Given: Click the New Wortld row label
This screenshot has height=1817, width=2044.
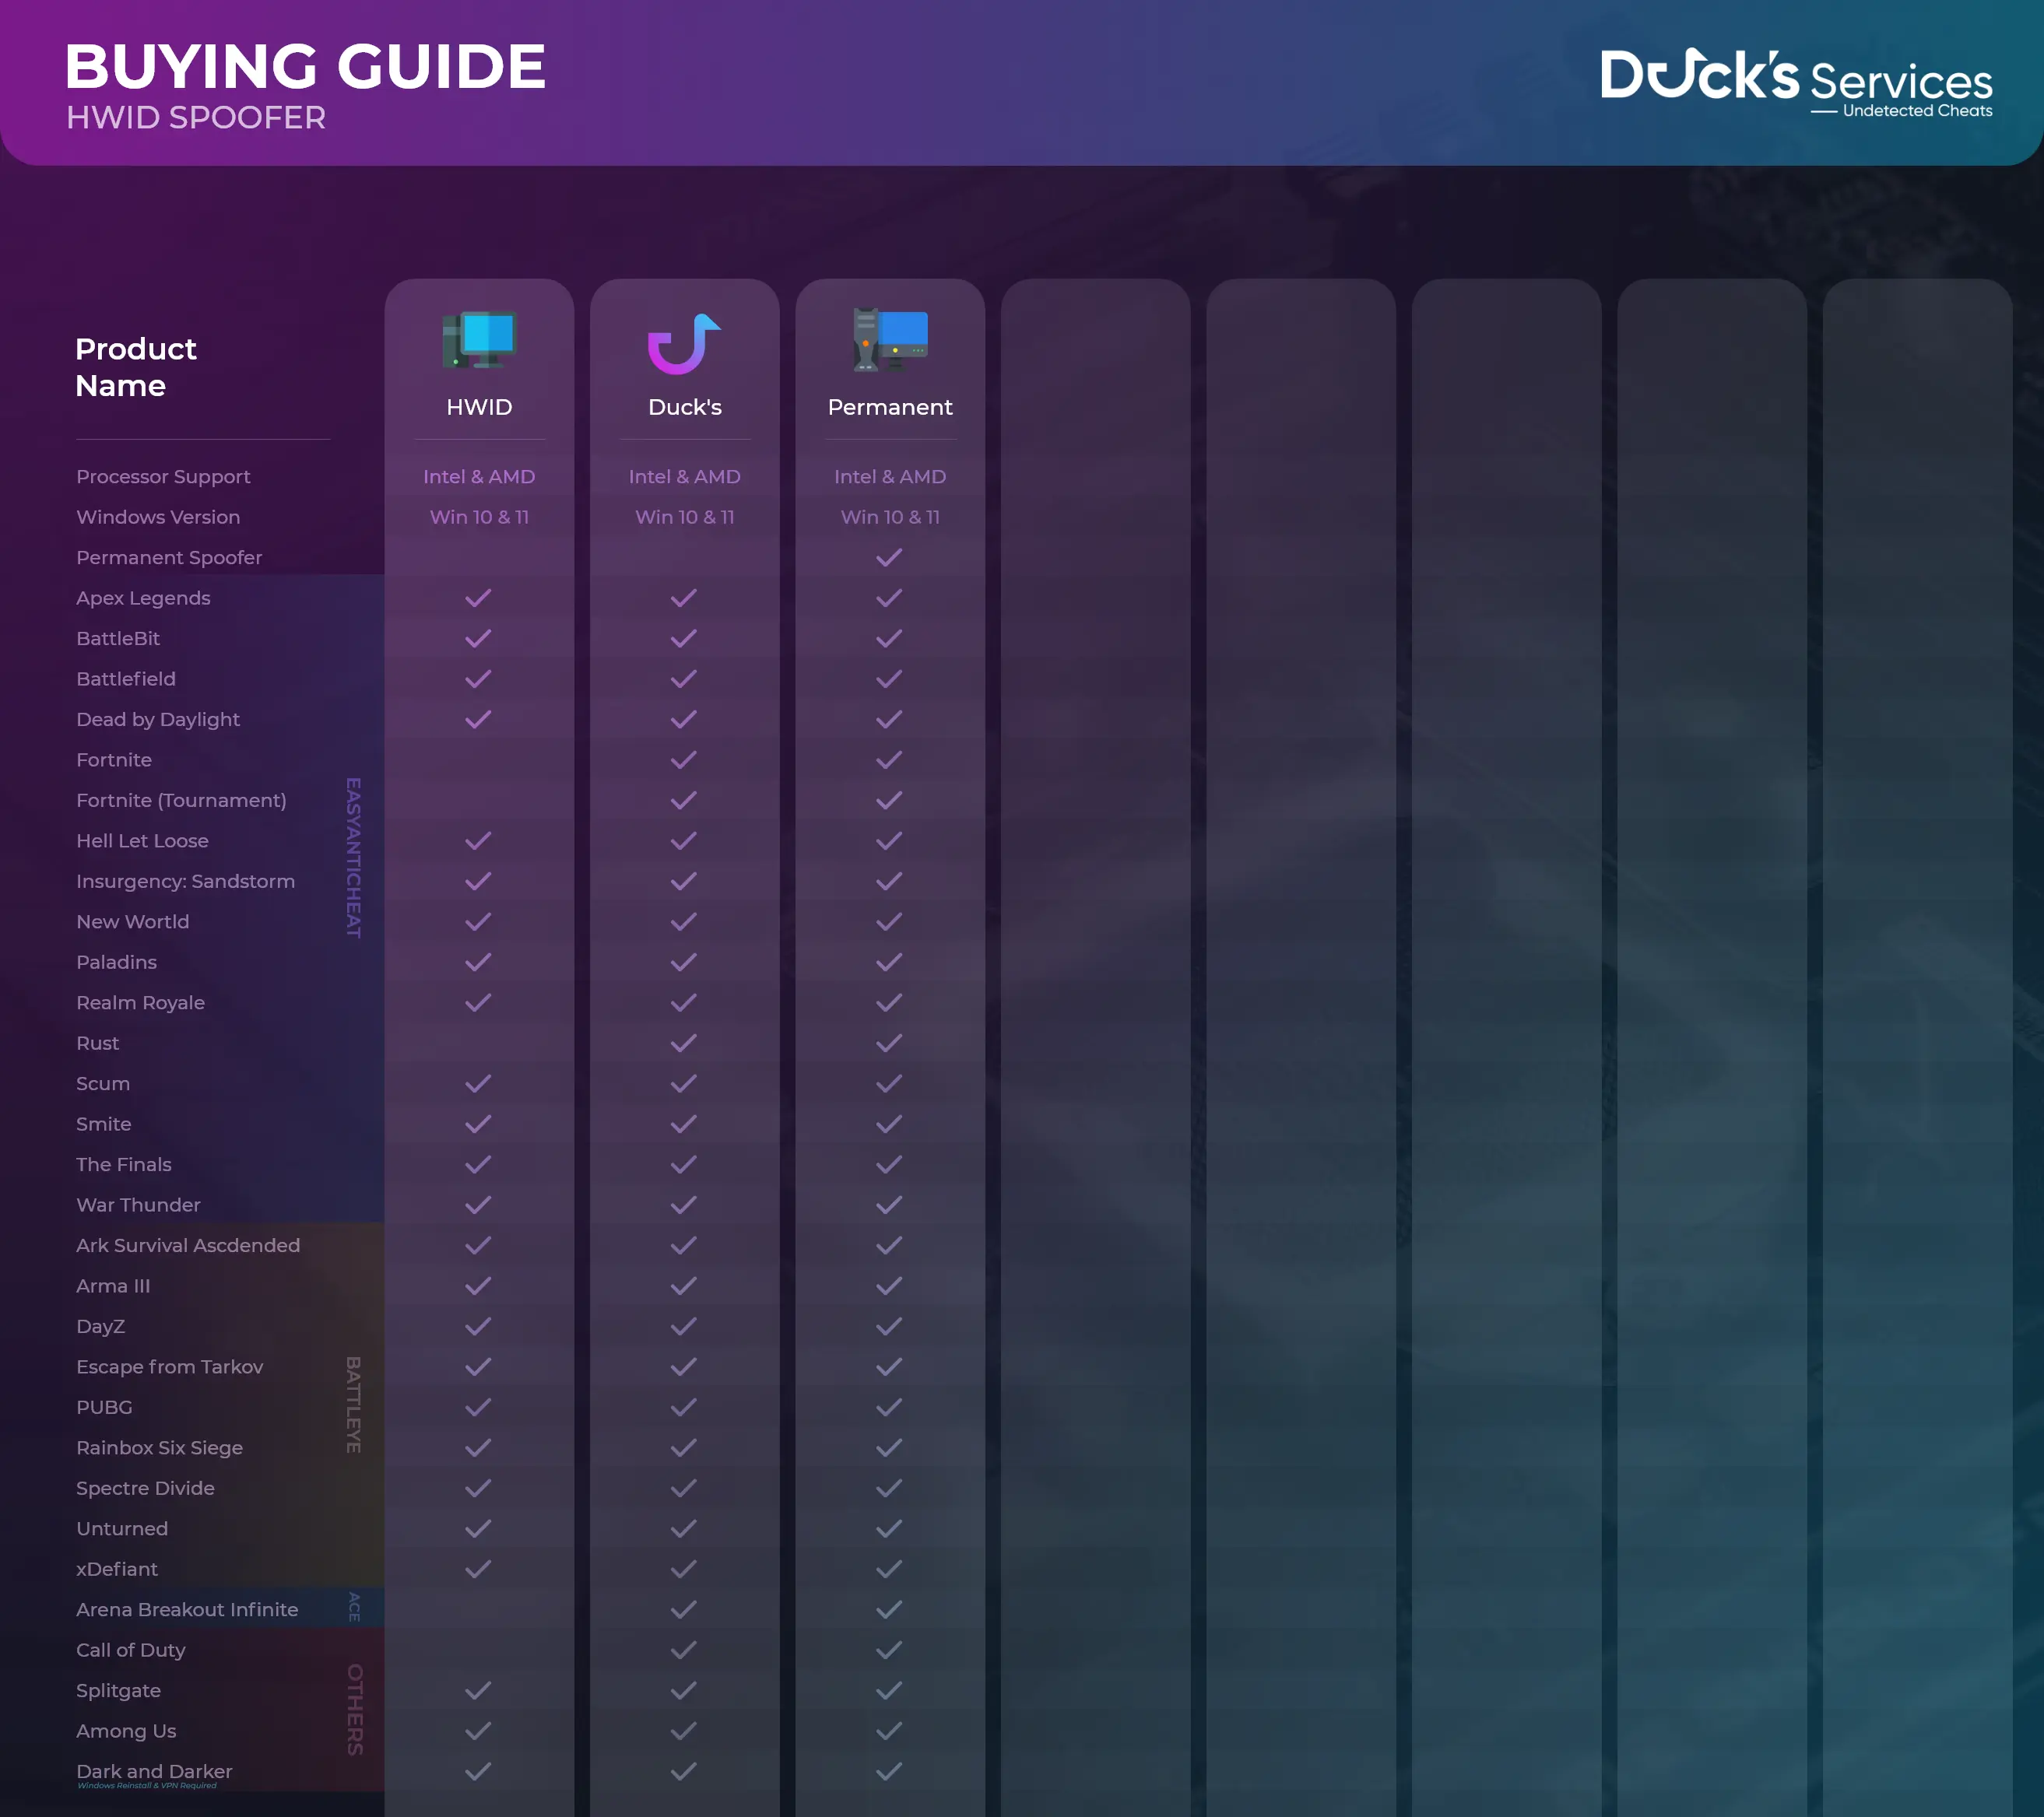Looking at the screenshot, I should (132, 922).
